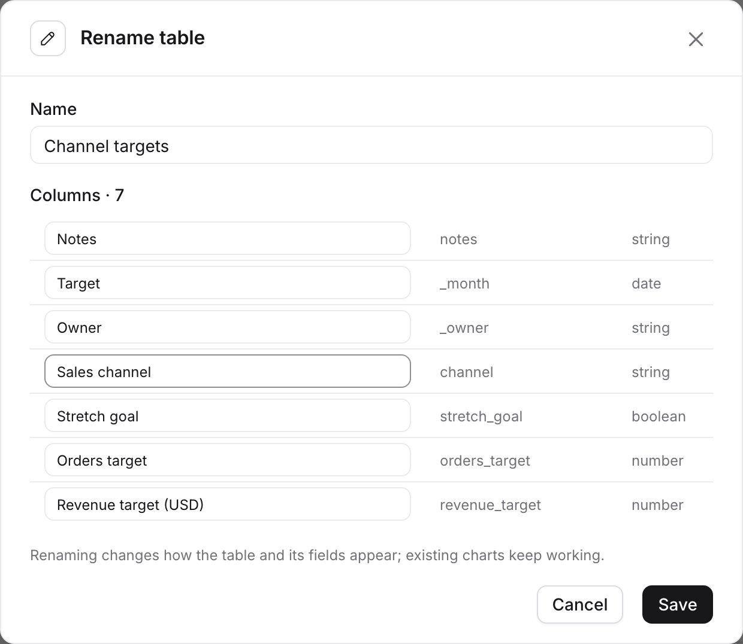The height and width of the screenshot is (644, 743).
Task: Click the pencil edit icon beside Rename table
Action: [x=48, y=39]
